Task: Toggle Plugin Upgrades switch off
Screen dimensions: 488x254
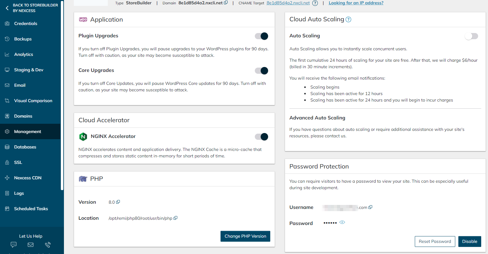Action: coord(261,36)
